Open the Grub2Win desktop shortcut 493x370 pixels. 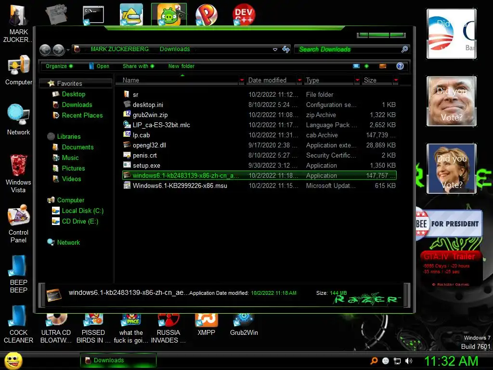[x=244, y=325]
